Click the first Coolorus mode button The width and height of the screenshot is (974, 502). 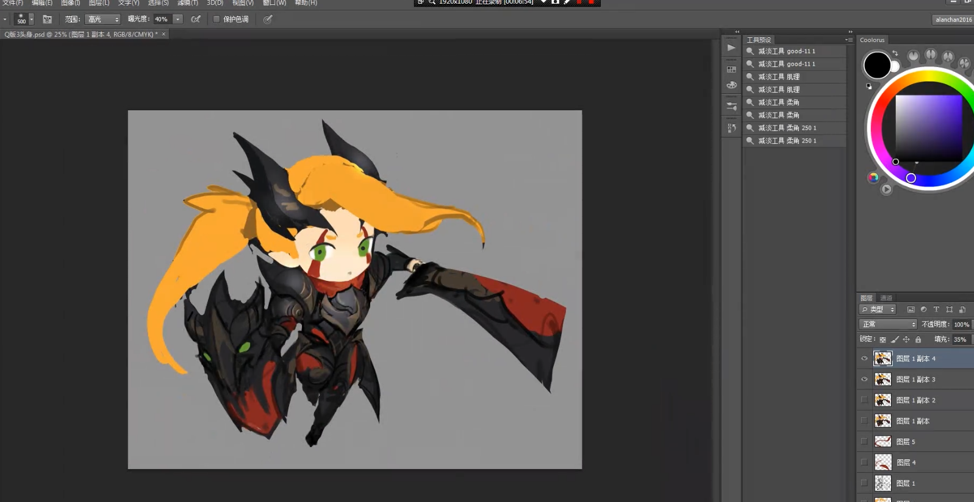913,56
